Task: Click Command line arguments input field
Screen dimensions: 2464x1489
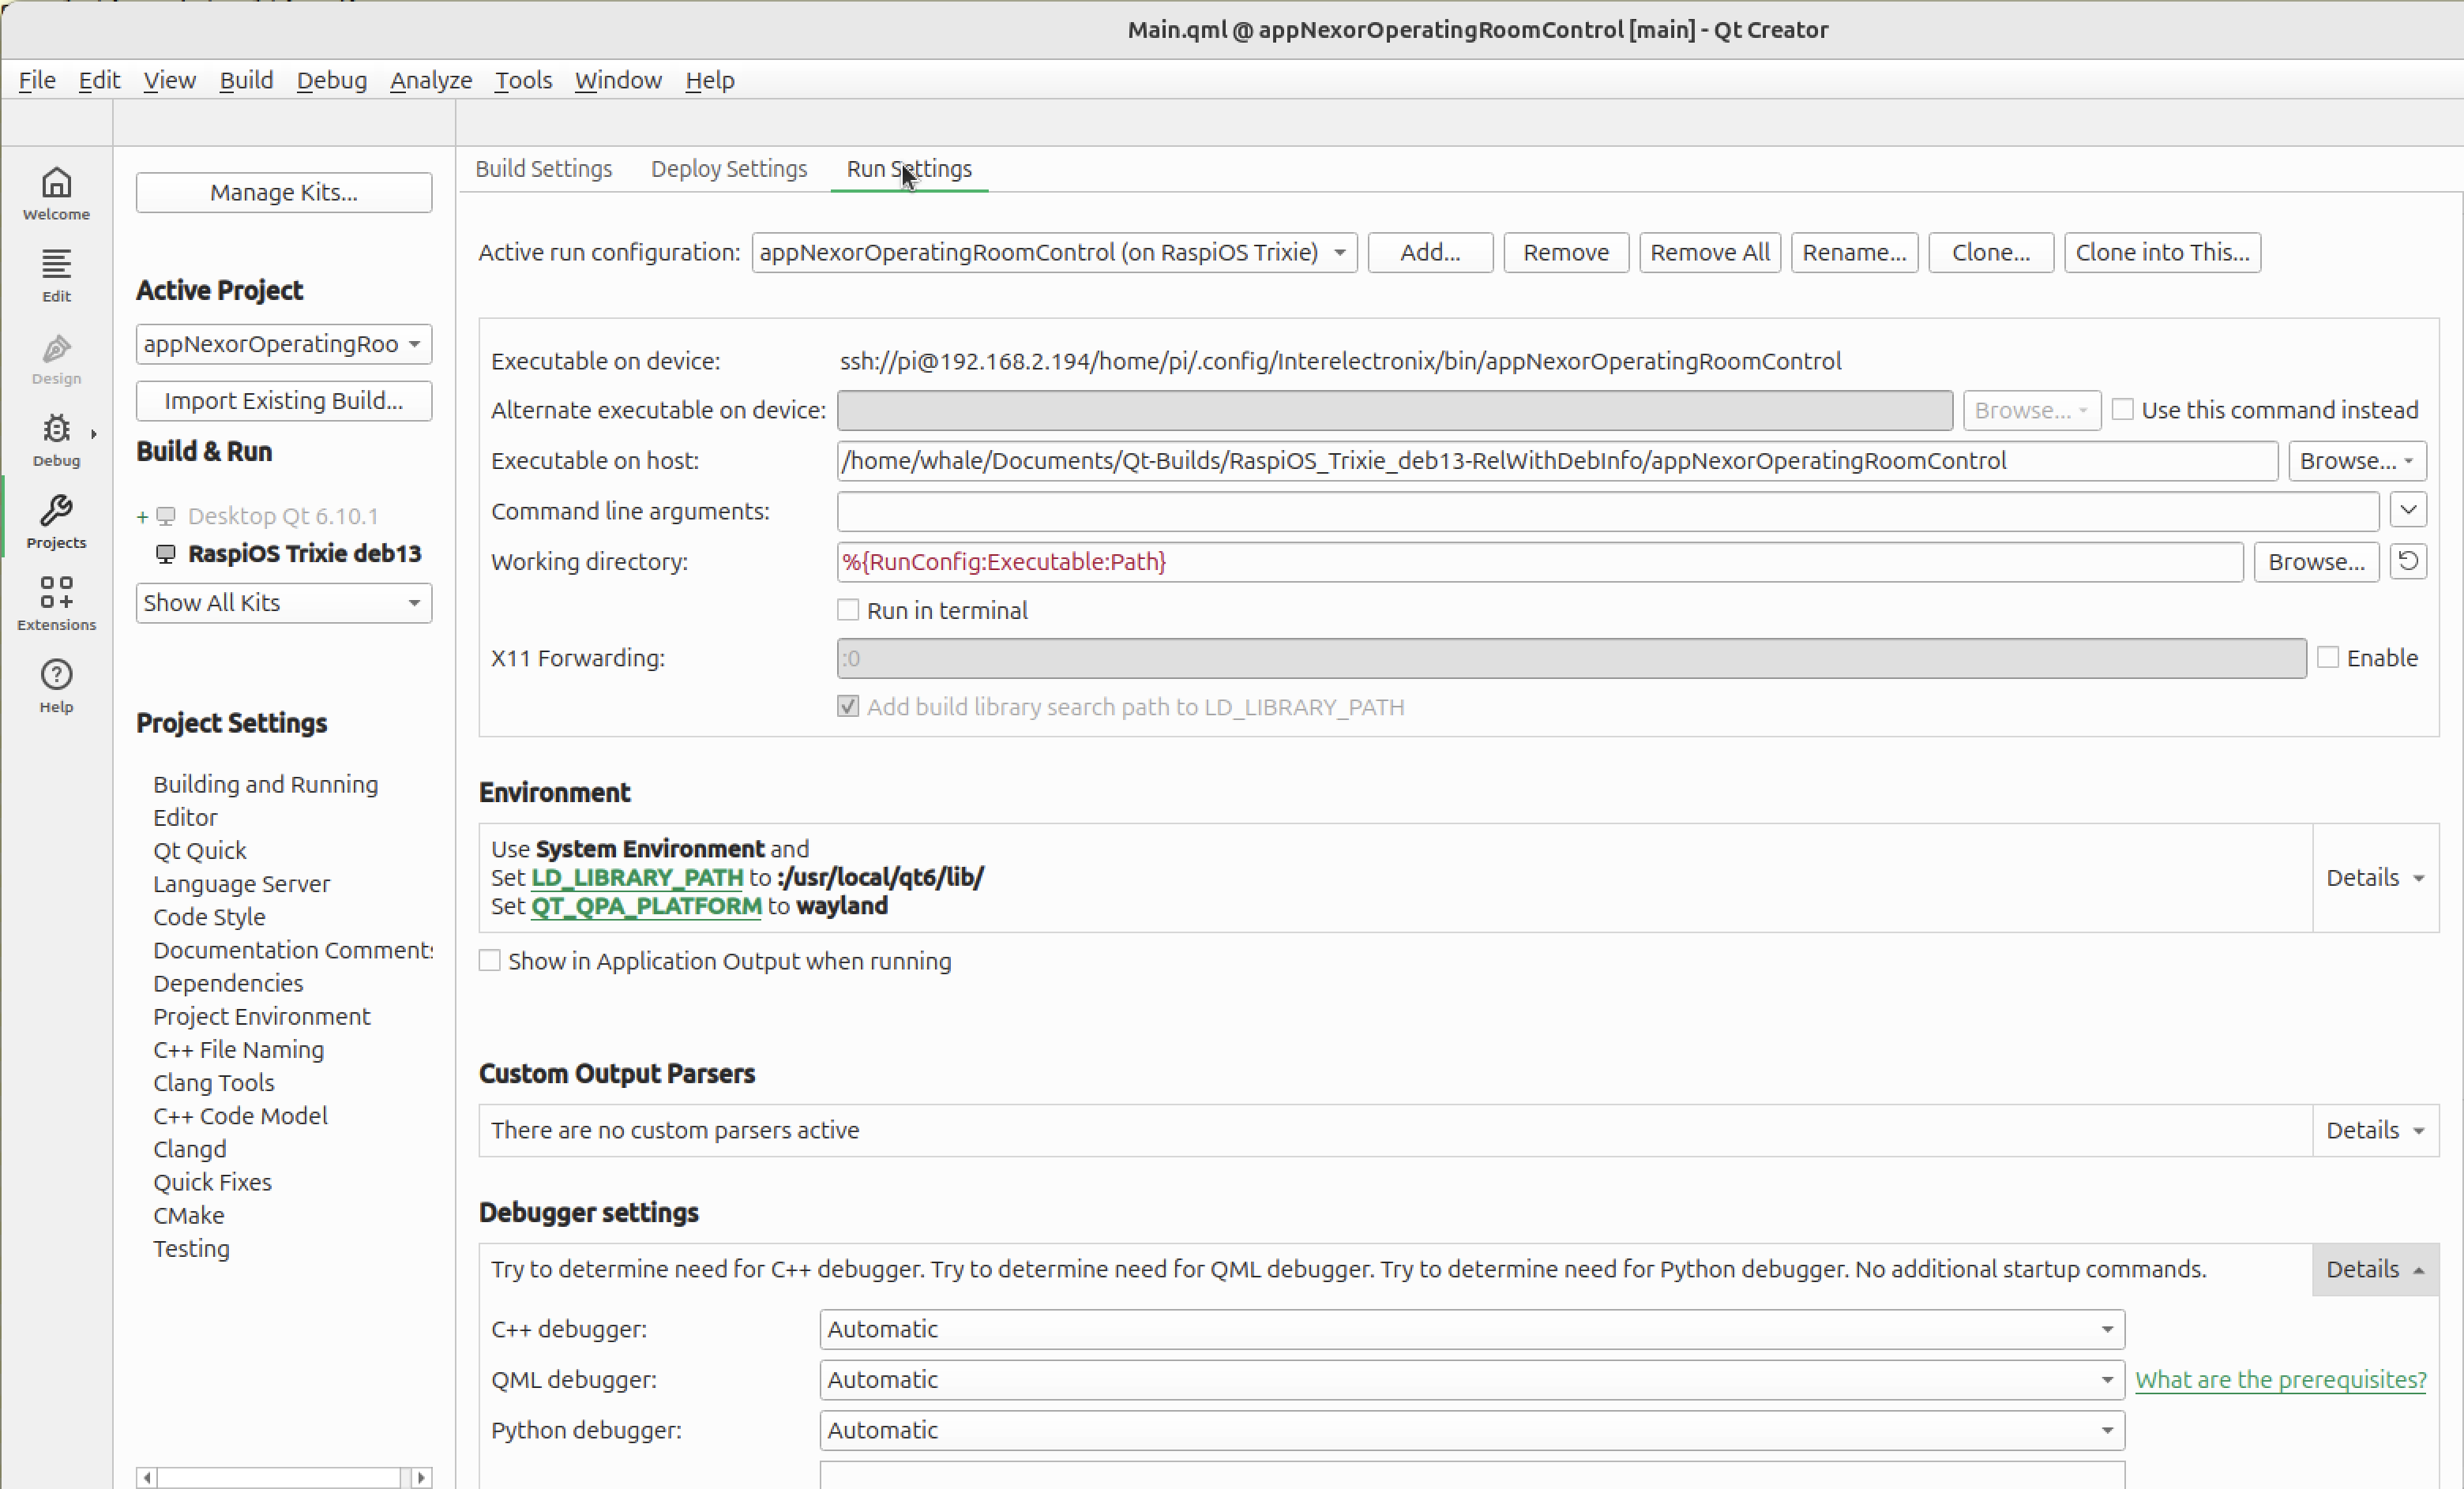Action: coord(1606,511)
